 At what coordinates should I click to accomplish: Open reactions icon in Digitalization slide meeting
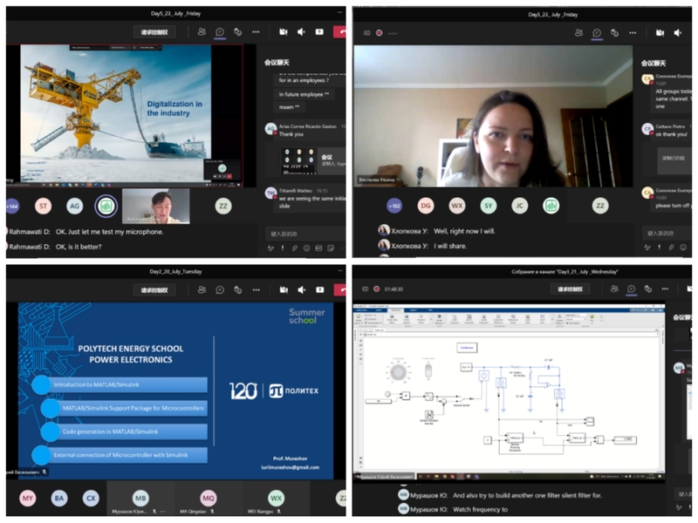(237, 32)
